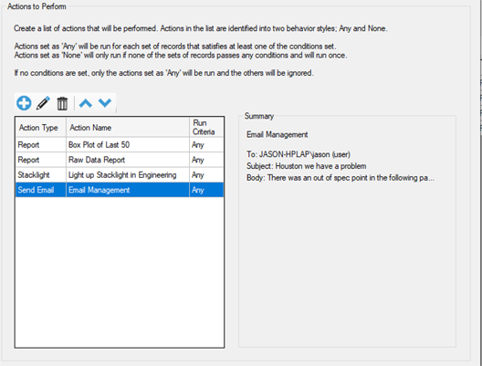Select Light up Stacklight in Engineering row
This screenshot has width=482, height=366.
tap(120, 175)
